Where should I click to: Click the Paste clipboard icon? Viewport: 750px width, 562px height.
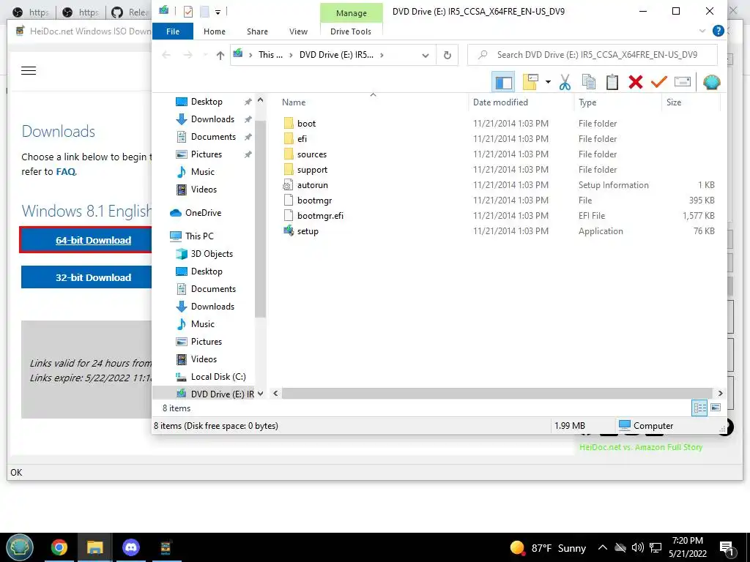point(612,82)
